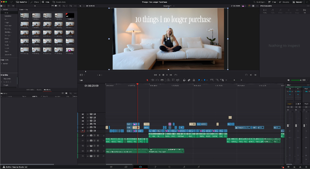
Task: Select the Selection Mode arrow tool
Action: click(x=147, y=80)
